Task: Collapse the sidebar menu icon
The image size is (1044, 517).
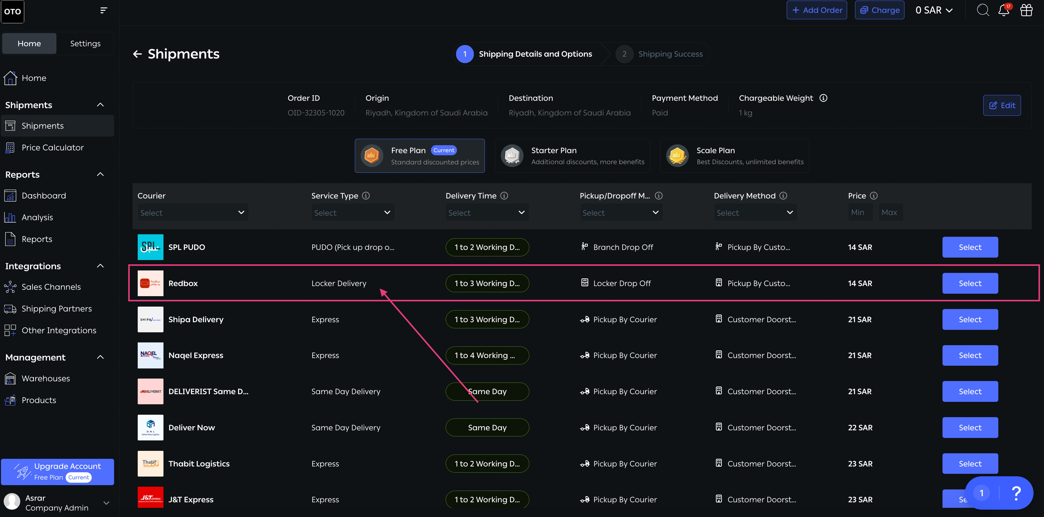Action: coord(104,10)
